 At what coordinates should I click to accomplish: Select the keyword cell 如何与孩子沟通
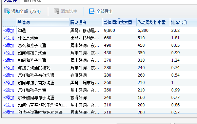click(x=32, y=53)
